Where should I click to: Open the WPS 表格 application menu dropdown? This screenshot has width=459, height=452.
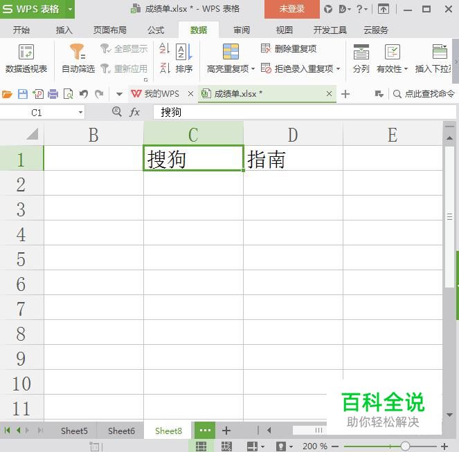coord(70,9)
